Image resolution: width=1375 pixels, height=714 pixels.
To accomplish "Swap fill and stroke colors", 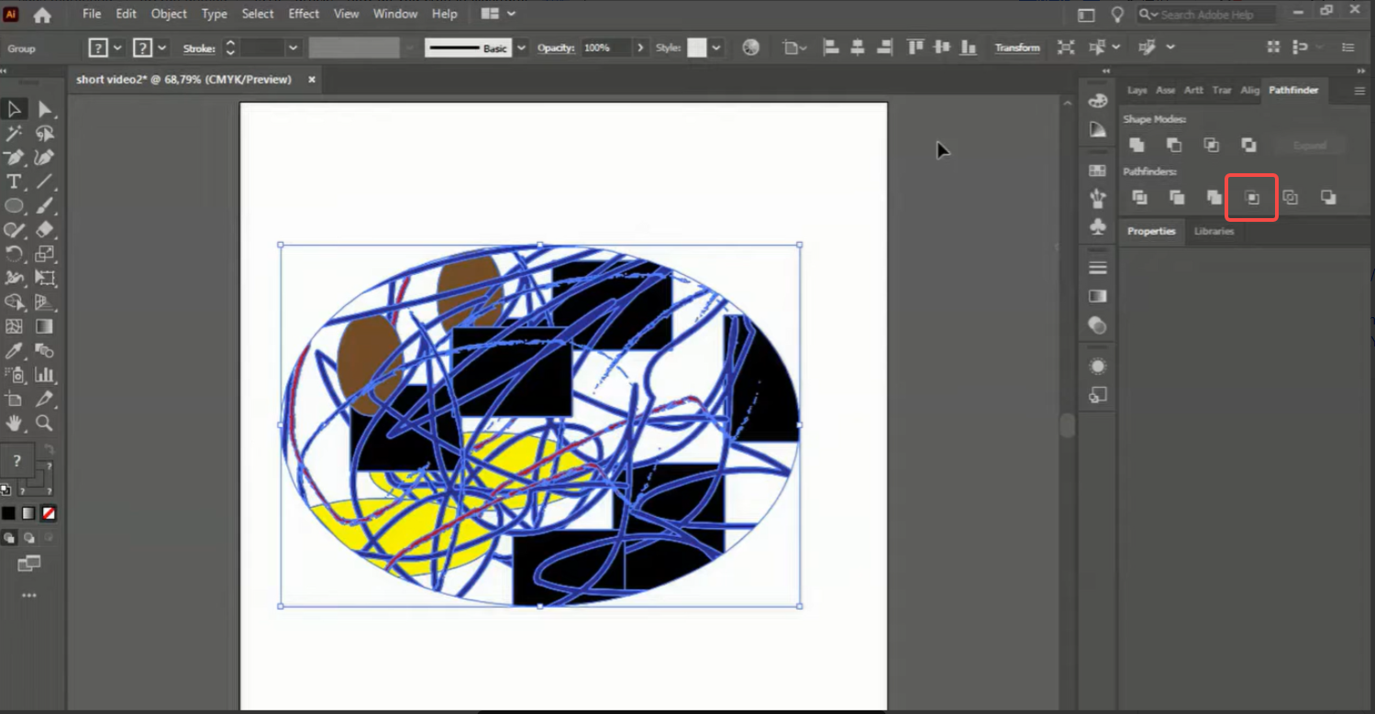I will (x=49, y=448).
